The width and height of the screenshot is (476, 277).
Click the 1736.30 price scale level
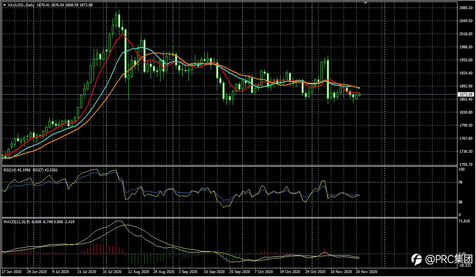tap(465, 152)
